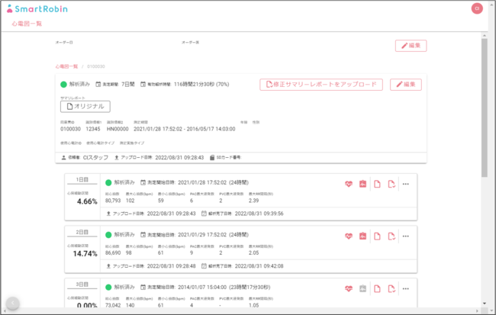
Task: Select day 2 analysis end time 09:42:08
Action: coord(274,266)
